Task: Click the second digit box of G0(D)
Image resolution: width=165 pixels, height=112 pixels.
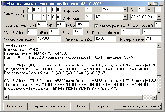Action: [34, 17]
